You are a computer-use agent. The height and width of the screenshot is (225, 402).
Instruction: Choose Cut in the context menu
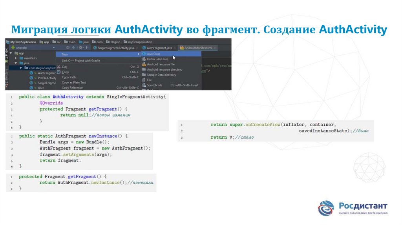99,67
